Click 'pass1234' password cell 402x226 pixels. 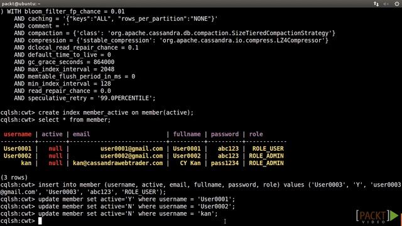tap(225, 163)
